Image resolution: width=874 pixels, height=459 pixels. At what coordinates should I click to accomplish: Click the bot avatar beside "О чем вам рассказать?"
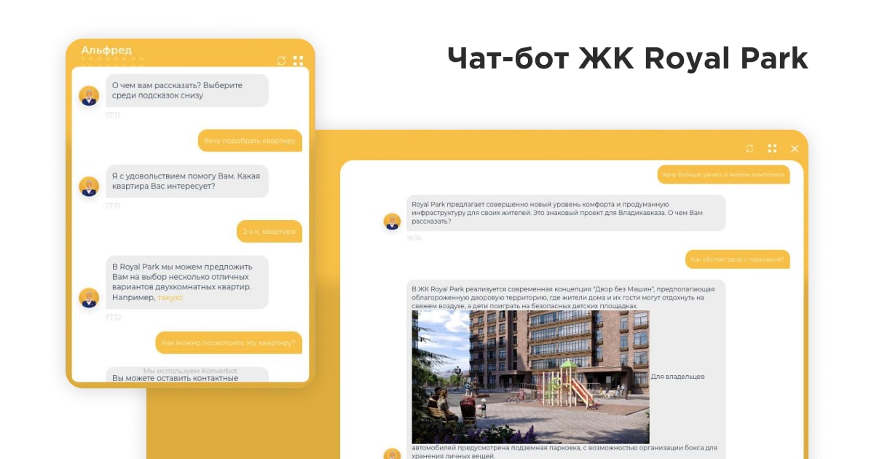[89, 95]
